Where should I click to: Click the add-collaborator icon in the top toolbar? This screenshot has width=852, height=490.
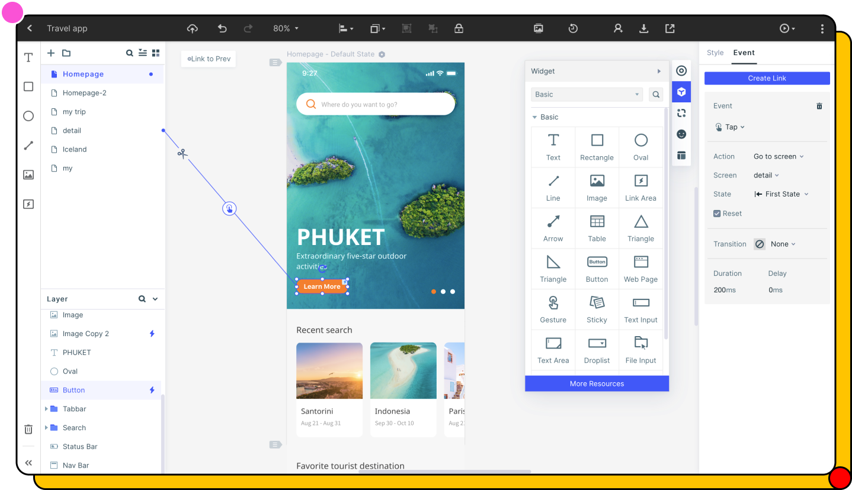(618, 28)
